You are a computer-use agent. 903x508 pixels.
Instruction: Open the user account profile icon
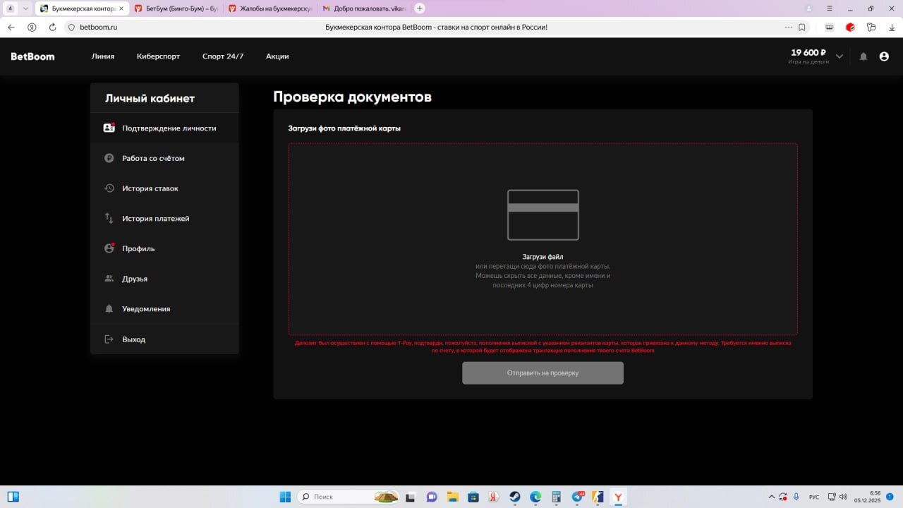884,56
